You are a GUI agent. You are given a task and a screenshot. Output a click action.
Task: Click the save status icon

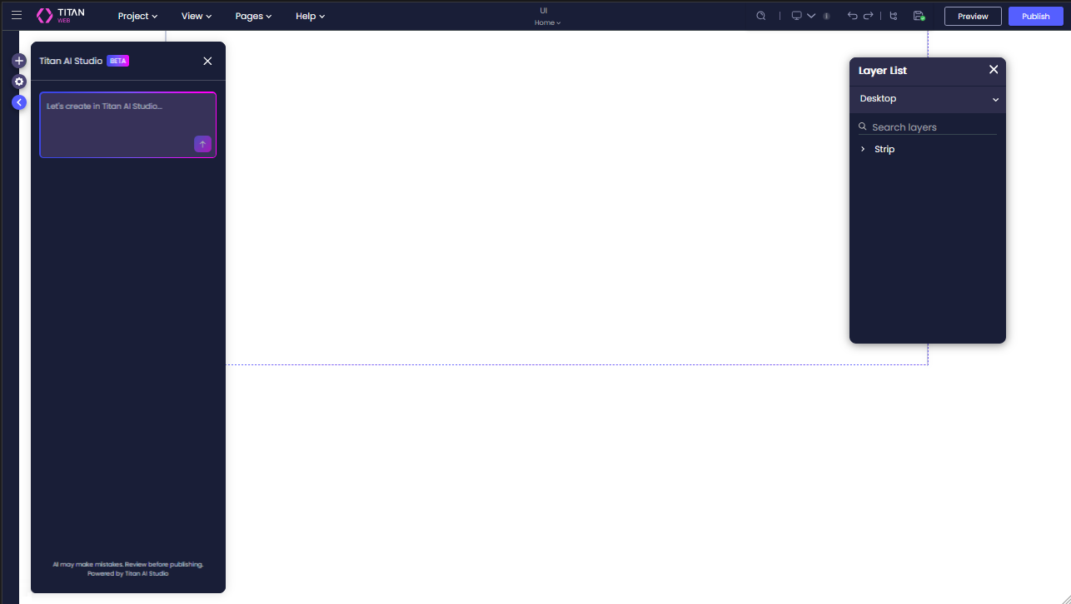tap(919, 16)
